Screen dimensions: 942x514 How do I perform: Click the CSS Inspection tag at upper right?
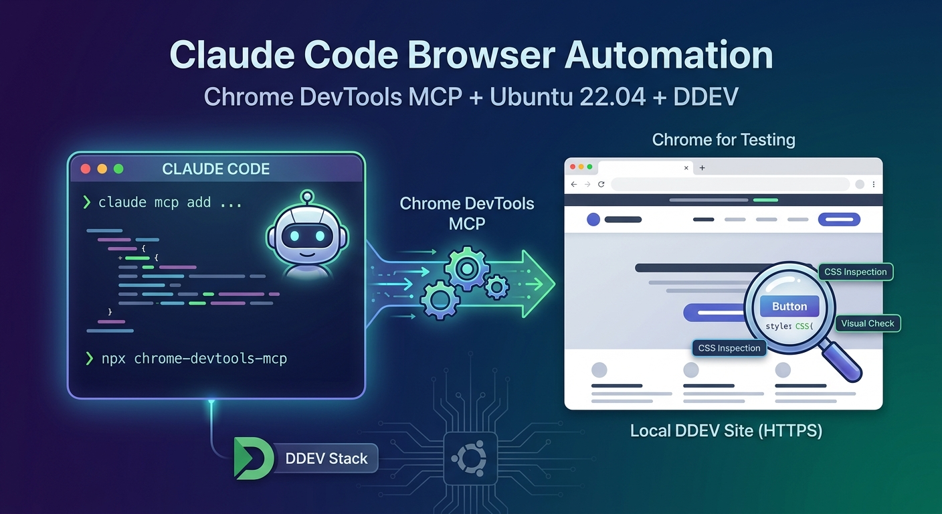(x=856, y=272)
